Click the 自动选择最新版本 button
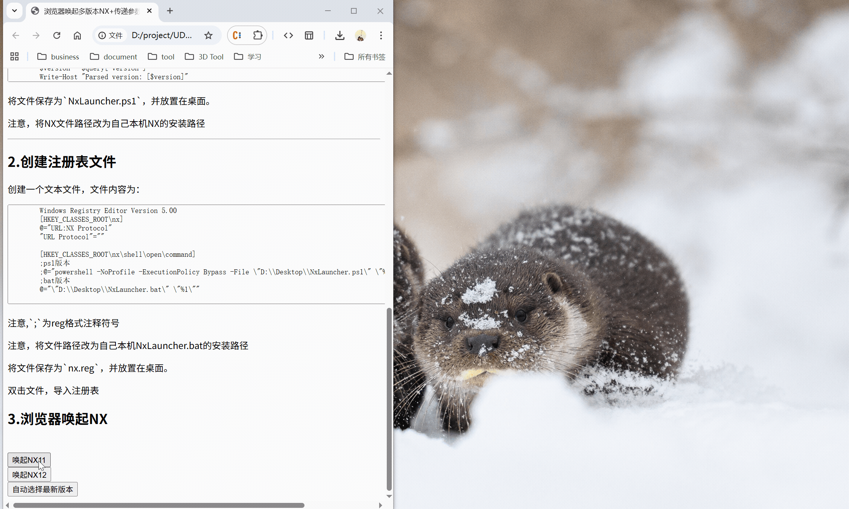This screenshot has height=509, width=849. (x=42, y=489)
